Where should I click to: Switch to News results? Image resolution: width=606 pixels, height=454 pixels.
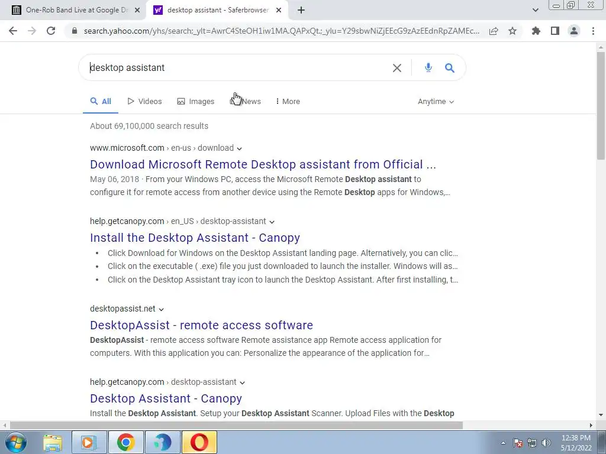(246, 102)
